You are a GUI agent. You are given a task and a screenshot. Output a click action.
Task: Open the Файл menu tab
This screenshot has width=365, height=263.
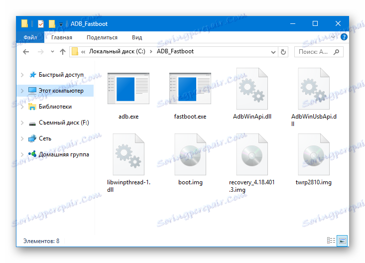[30, 37]
